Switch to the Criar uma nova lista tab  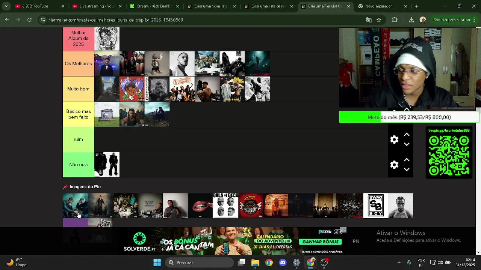(x=211, y=6)
